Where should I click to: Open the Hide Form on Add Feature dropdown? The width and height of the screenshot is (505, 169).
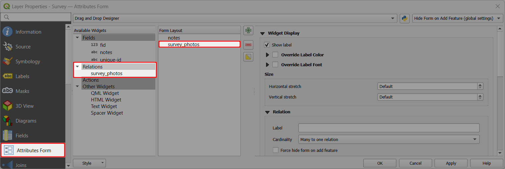(458, 18)
